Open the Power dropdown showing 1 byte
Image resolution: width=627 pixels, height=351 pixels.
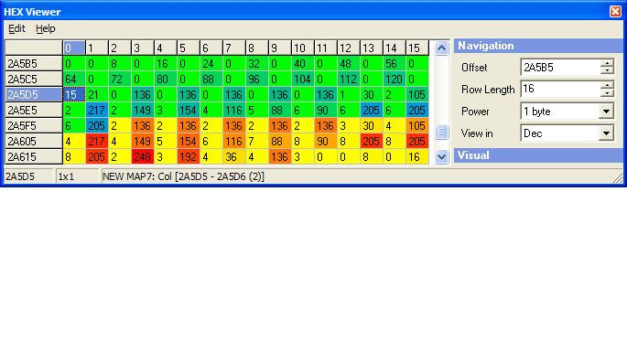606,112
